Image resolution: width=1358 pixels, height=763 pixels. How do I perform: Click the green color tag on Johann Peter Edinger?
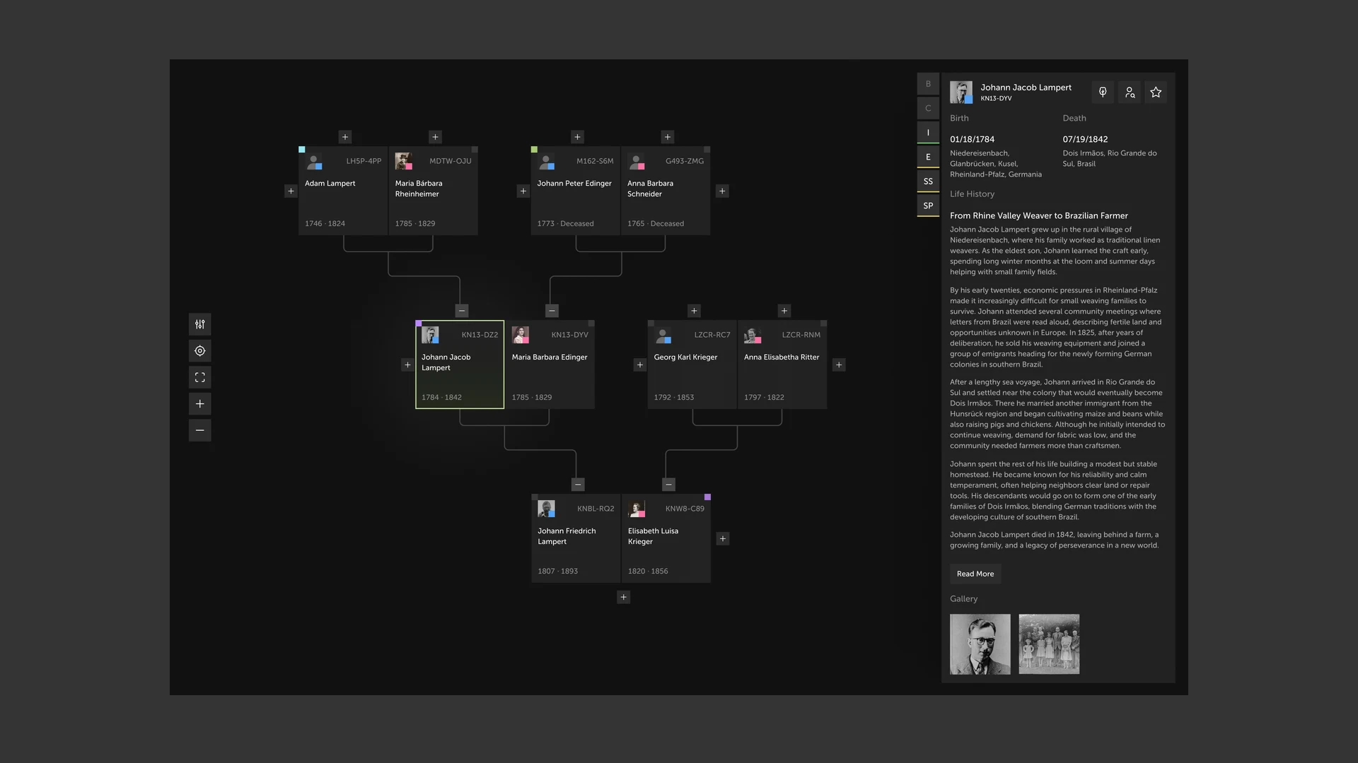534,150
